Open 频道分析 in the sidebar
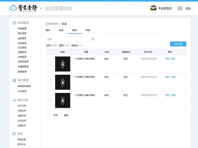 tap(22, 116)
